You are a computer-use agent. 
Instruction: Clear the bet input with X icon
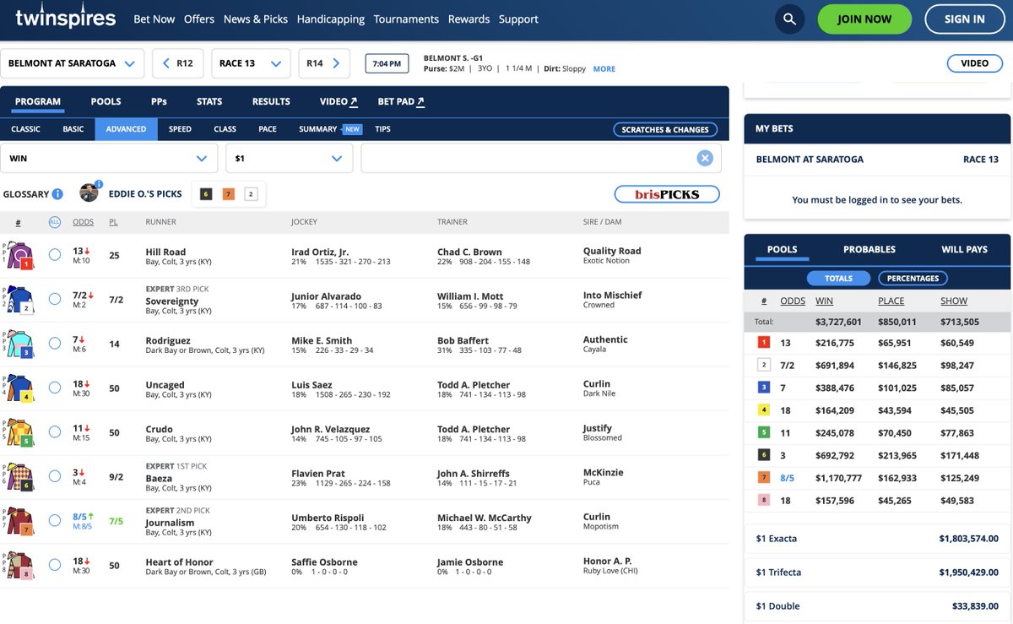tap(705, 158)
